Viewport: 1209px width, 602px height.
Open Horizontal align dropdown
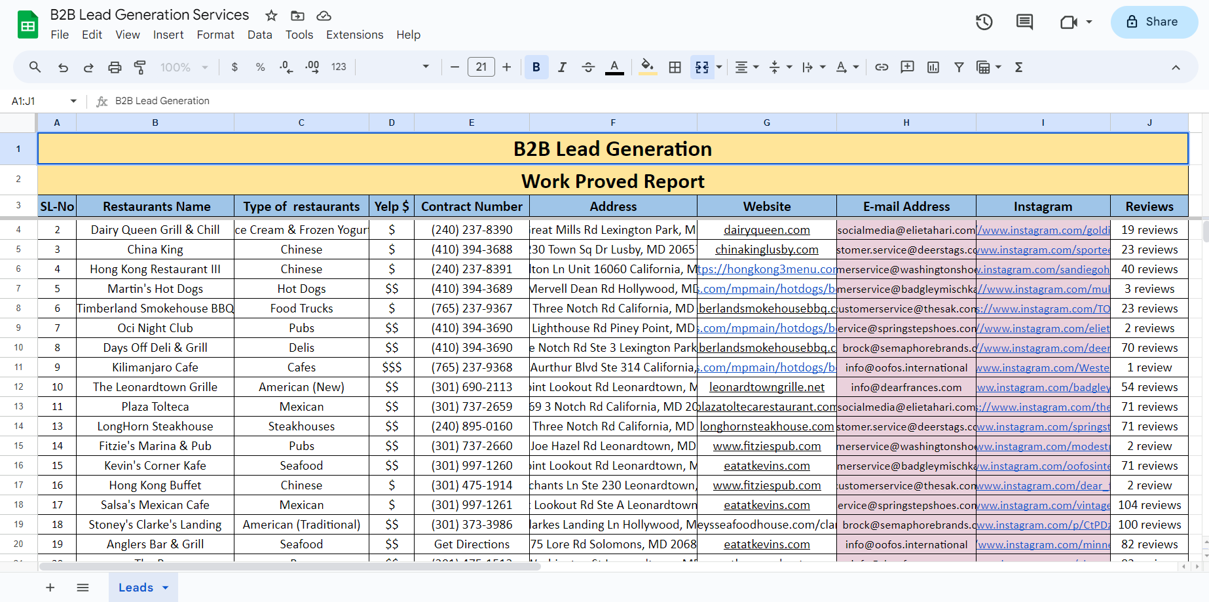pyautogui.click(x=746, y=67)
